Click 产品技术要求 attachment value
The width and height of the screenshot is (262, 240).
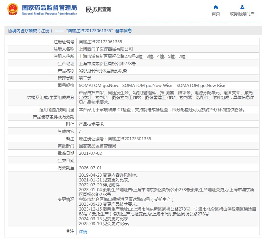(91, 124)
